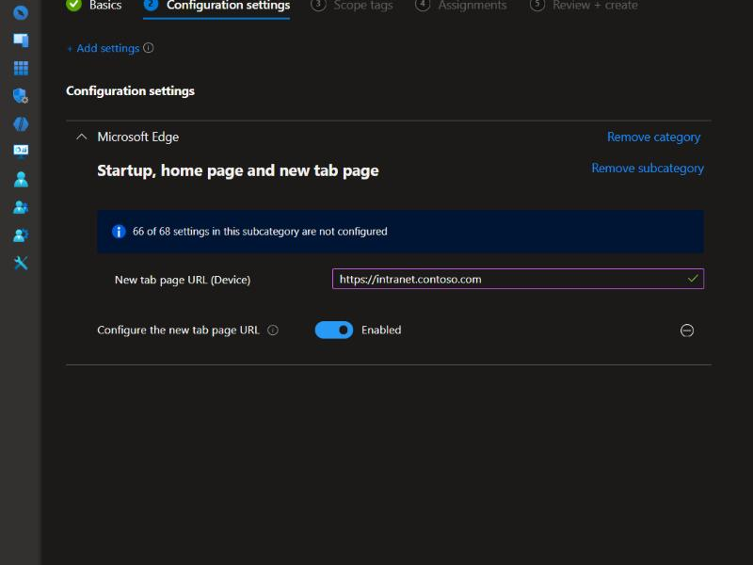Image resolution: width=753 pixels, height=565 pixels.
Task: Open Endpoint security shield icon
Action: coord(21,96)
